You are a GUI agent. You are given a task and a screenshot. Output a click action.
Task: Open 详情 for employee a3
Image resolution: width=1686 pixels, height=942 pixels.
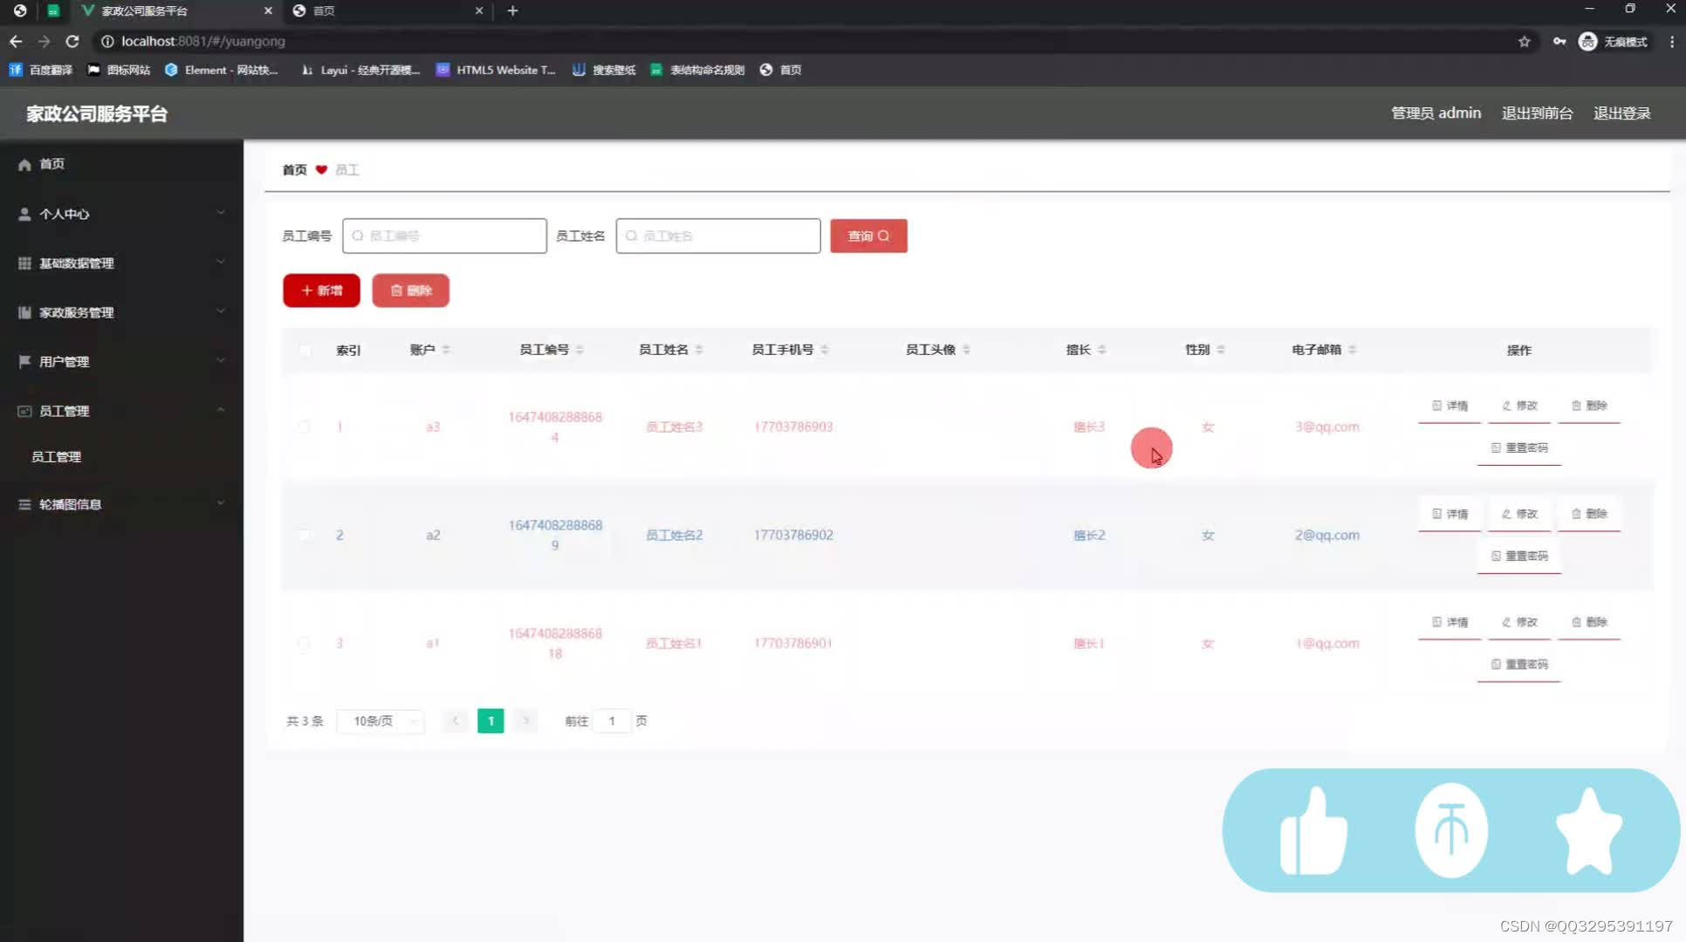(1450, 406)
